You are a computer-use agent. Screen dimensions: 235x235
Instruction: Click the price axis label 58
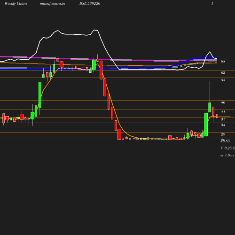223,80
